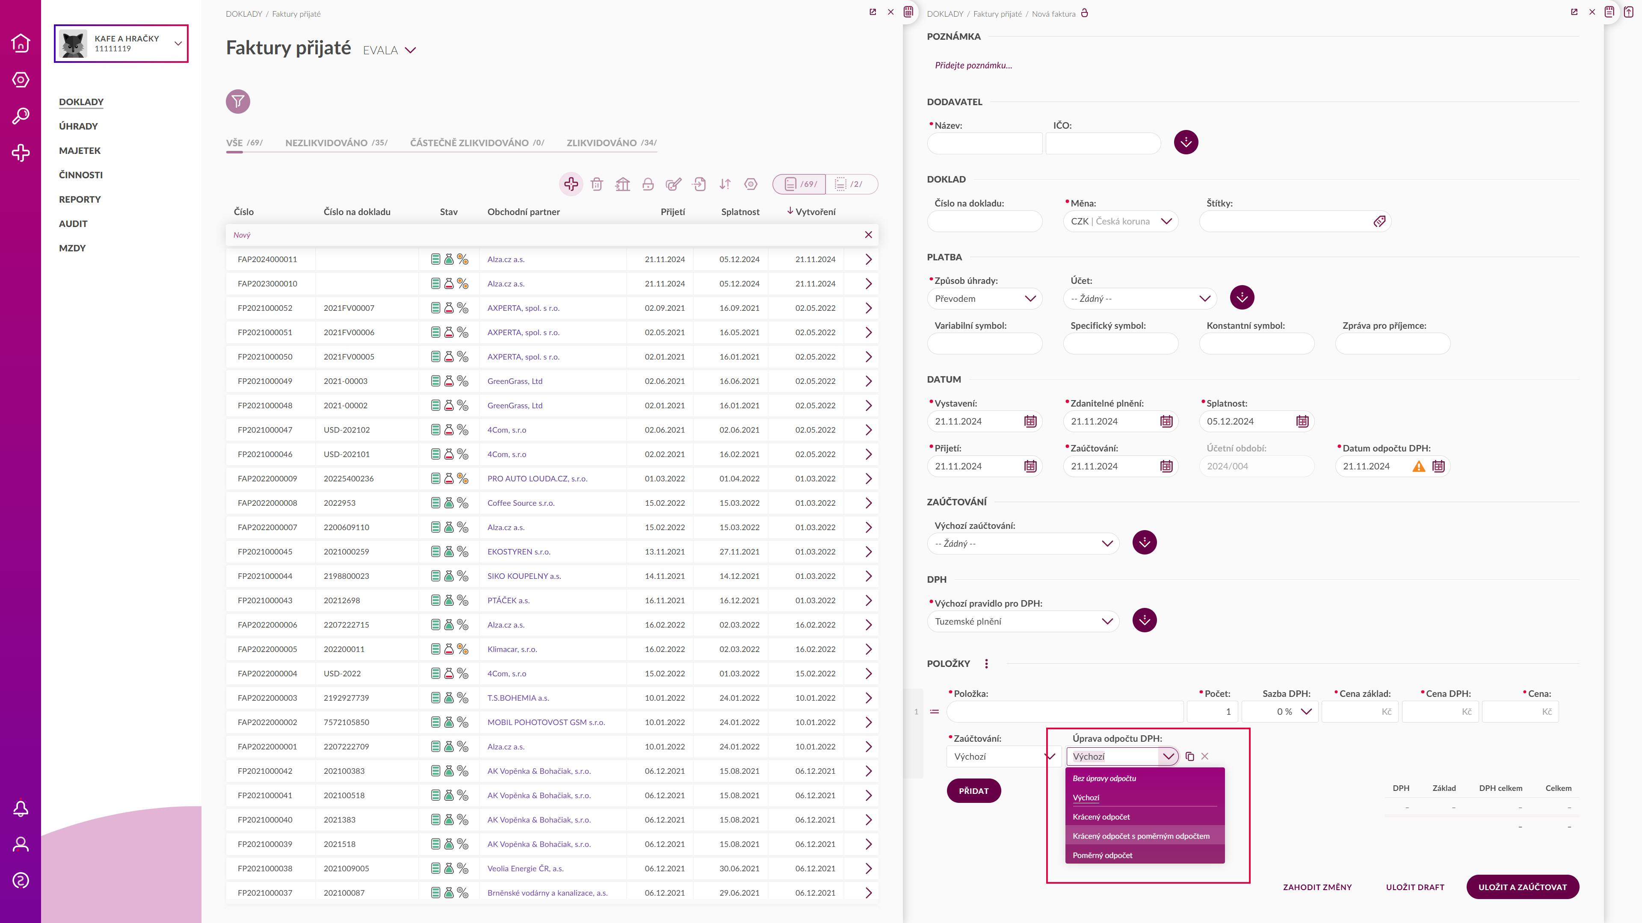1642x923 pixels.
Task: Click the sort arrows icon in the list toolbar
Action: pos(725,184)
